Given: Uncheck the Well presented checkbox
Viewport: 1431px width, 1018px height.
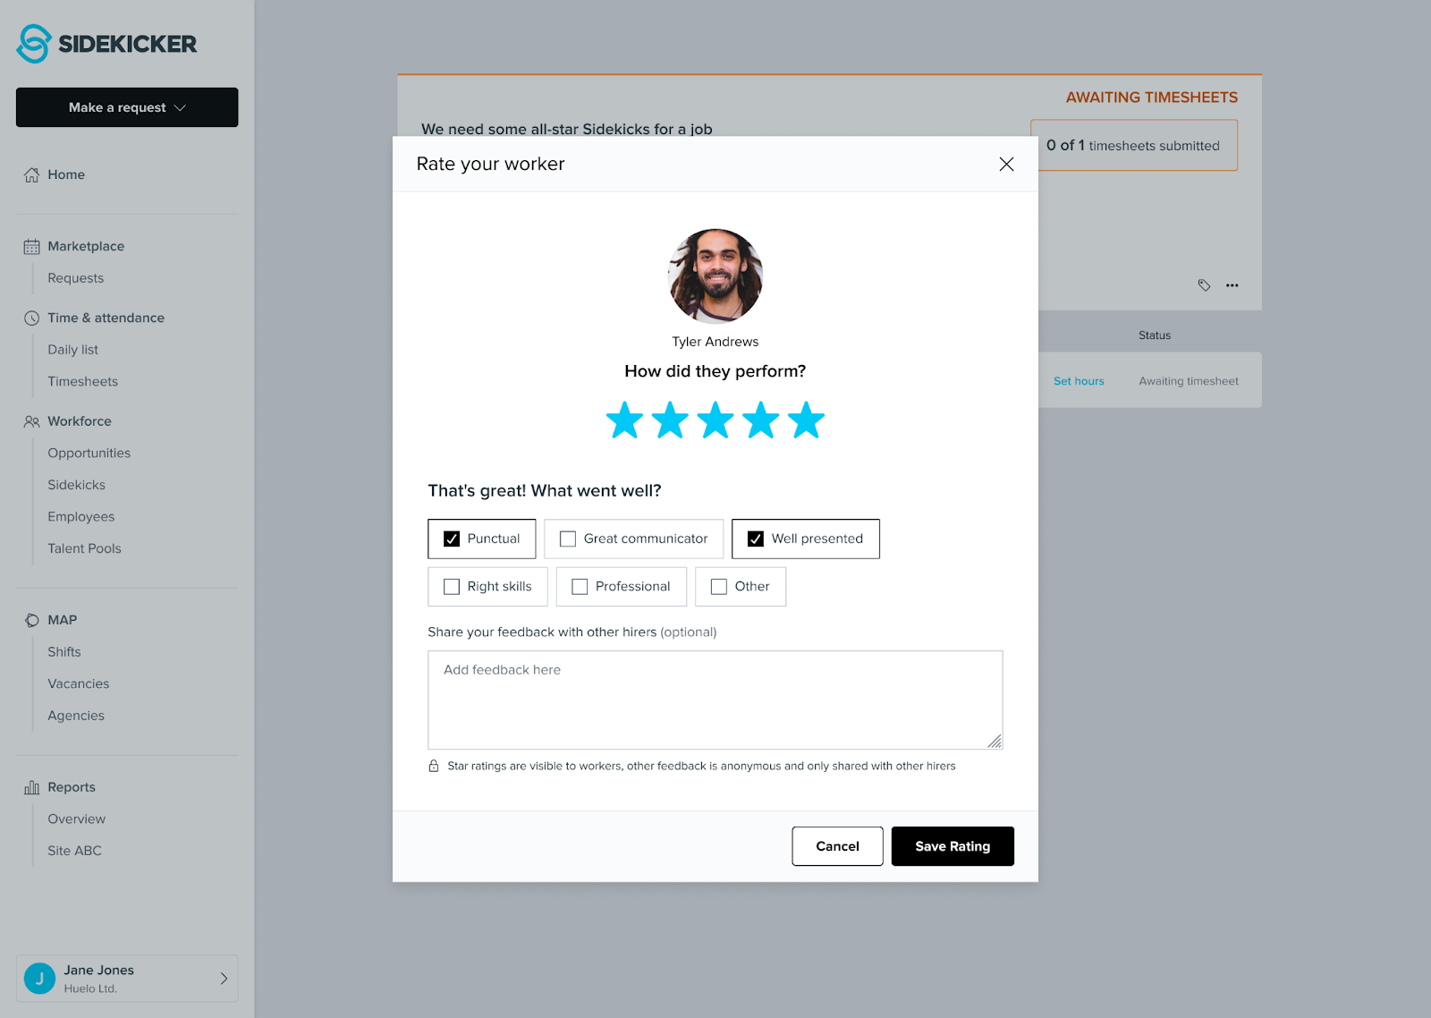Looking at the screenshot, I should click(x=756, y=539).
